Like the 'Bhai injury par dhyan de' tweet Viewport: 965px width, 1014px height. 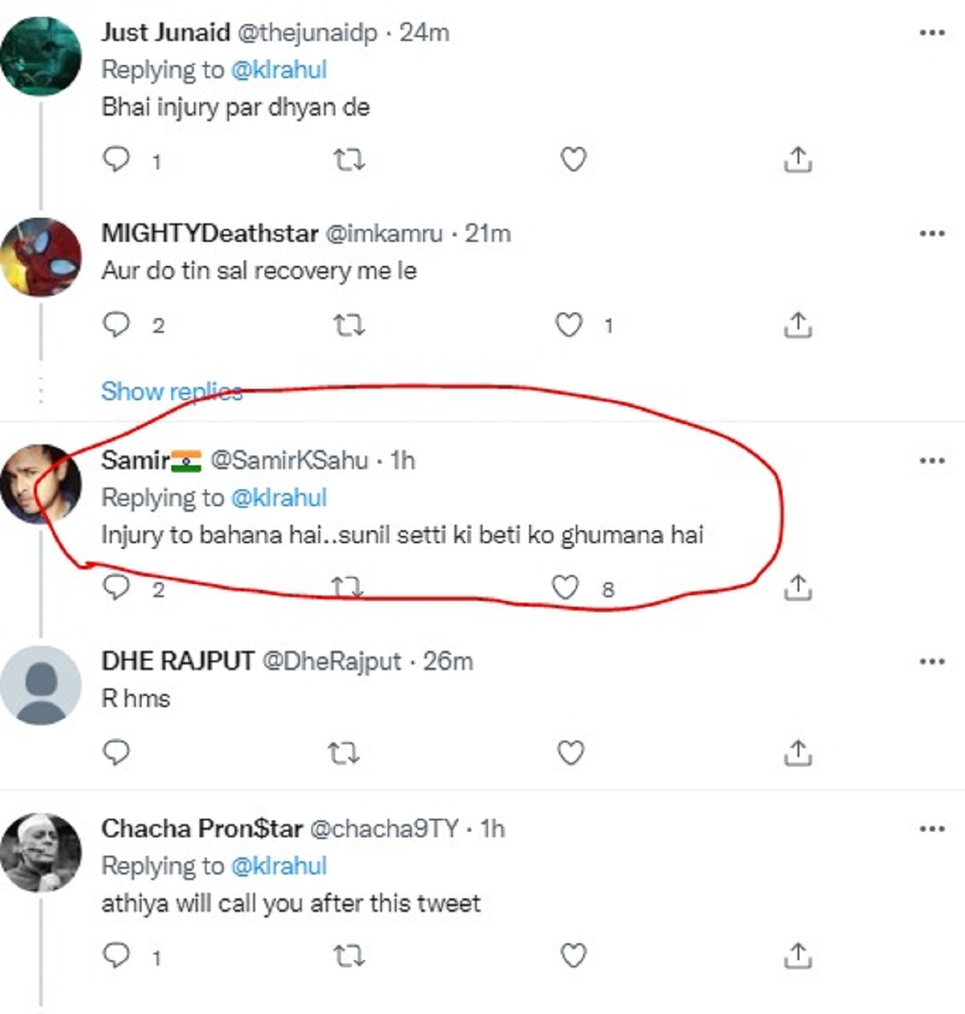click(571, 160)
